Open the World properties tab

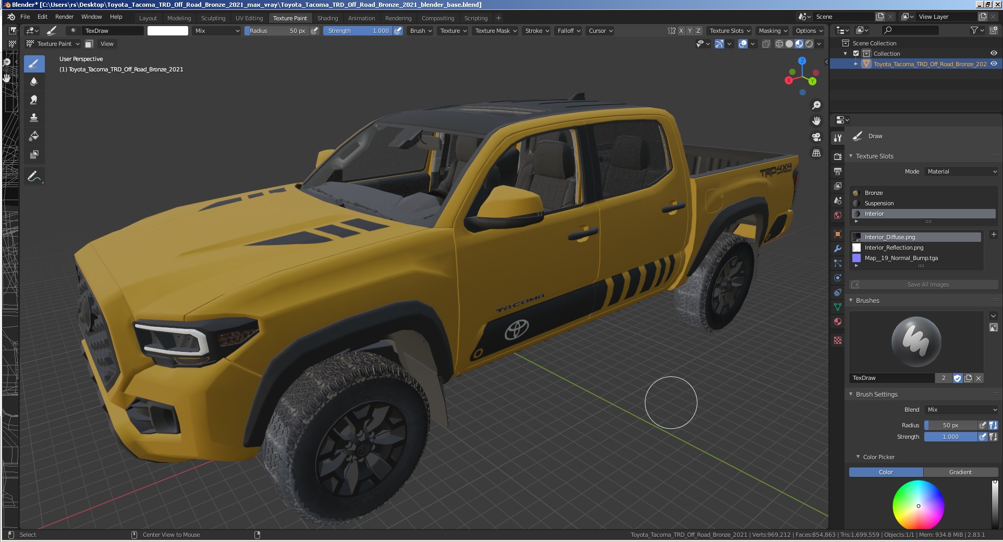[838, 215]
